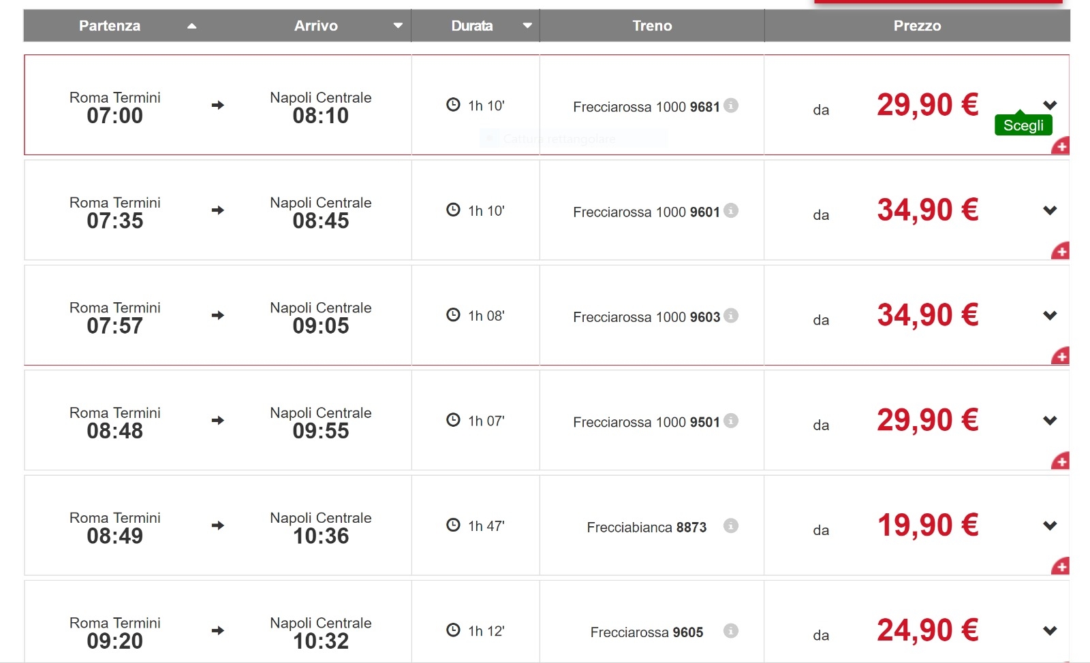Click arrow icon between 09:20 and 10:32
The height and width of the screenshot is (663, 1090).
click(218, 630)
